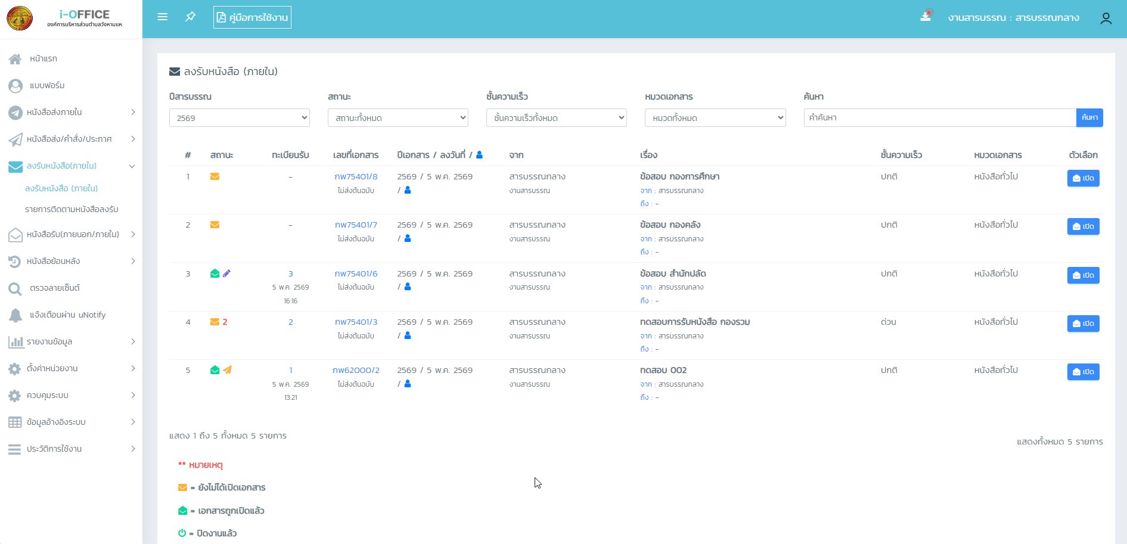This screenshot has height=544, width=1127.
Task: Expand หนังสือรับ(ภายนอก/ภายใน) menu
Action: point(71,234)
